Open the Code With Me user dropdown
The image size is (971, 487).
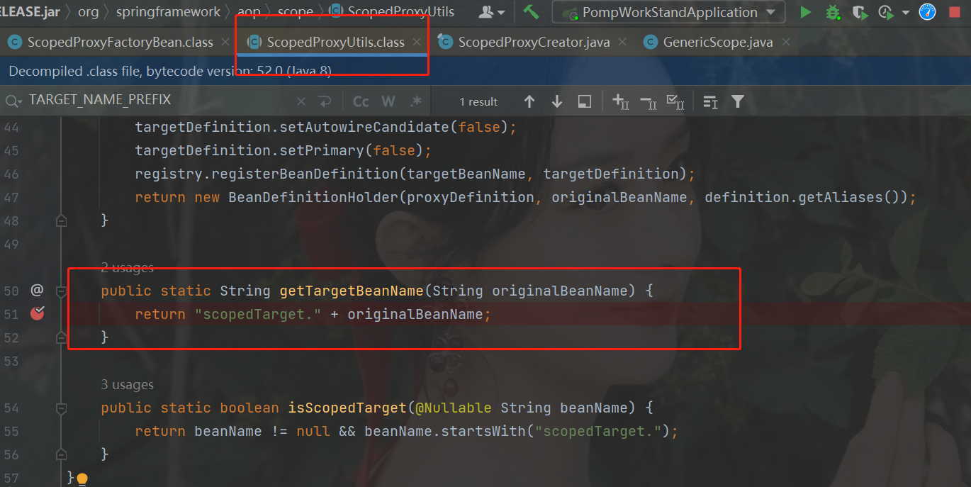(492, 12)
